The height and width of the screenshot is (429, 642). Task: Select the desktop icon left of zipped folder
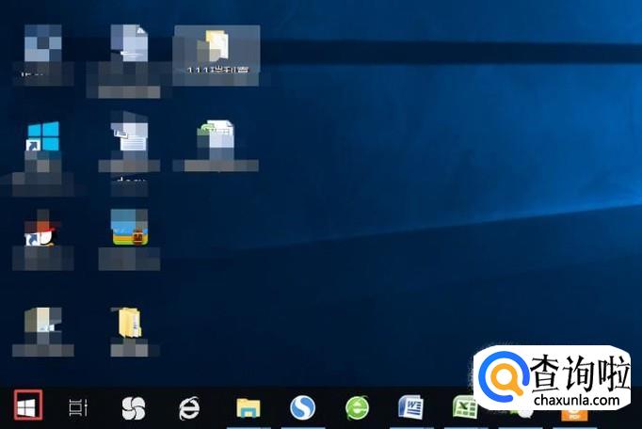[x=42, y=323]
